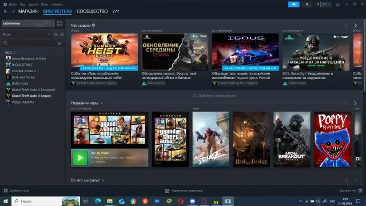Open the Игры menu in menu bar

point(45,5)
